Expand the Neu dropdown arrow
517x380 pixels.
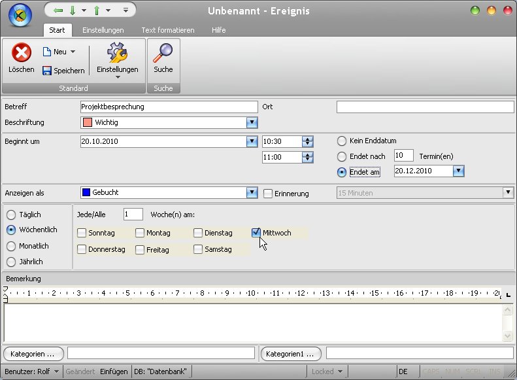pos(73,52)
